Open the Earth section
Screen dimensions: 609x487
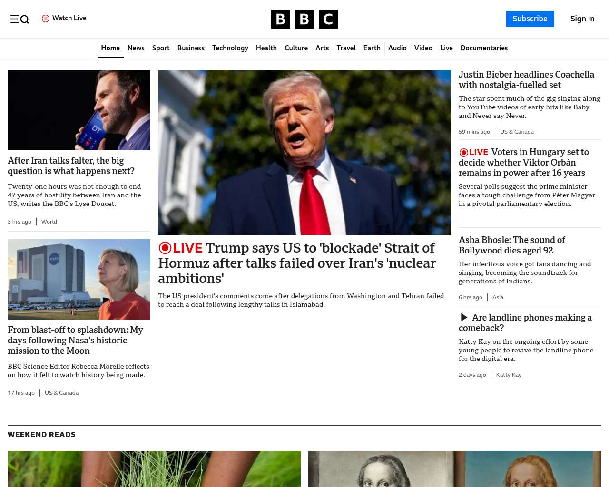tap(372, 48)
